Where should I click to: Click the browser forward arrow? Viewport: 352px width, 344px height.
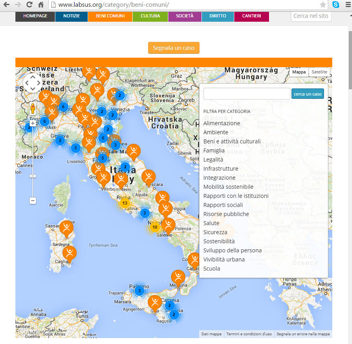18,4
